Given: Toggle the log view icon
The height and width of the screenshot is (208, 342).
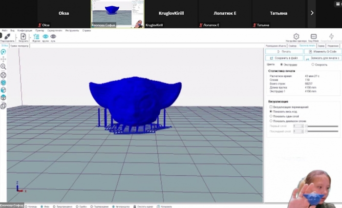Looking at the screenshot, I should click(x=36, y=37).
